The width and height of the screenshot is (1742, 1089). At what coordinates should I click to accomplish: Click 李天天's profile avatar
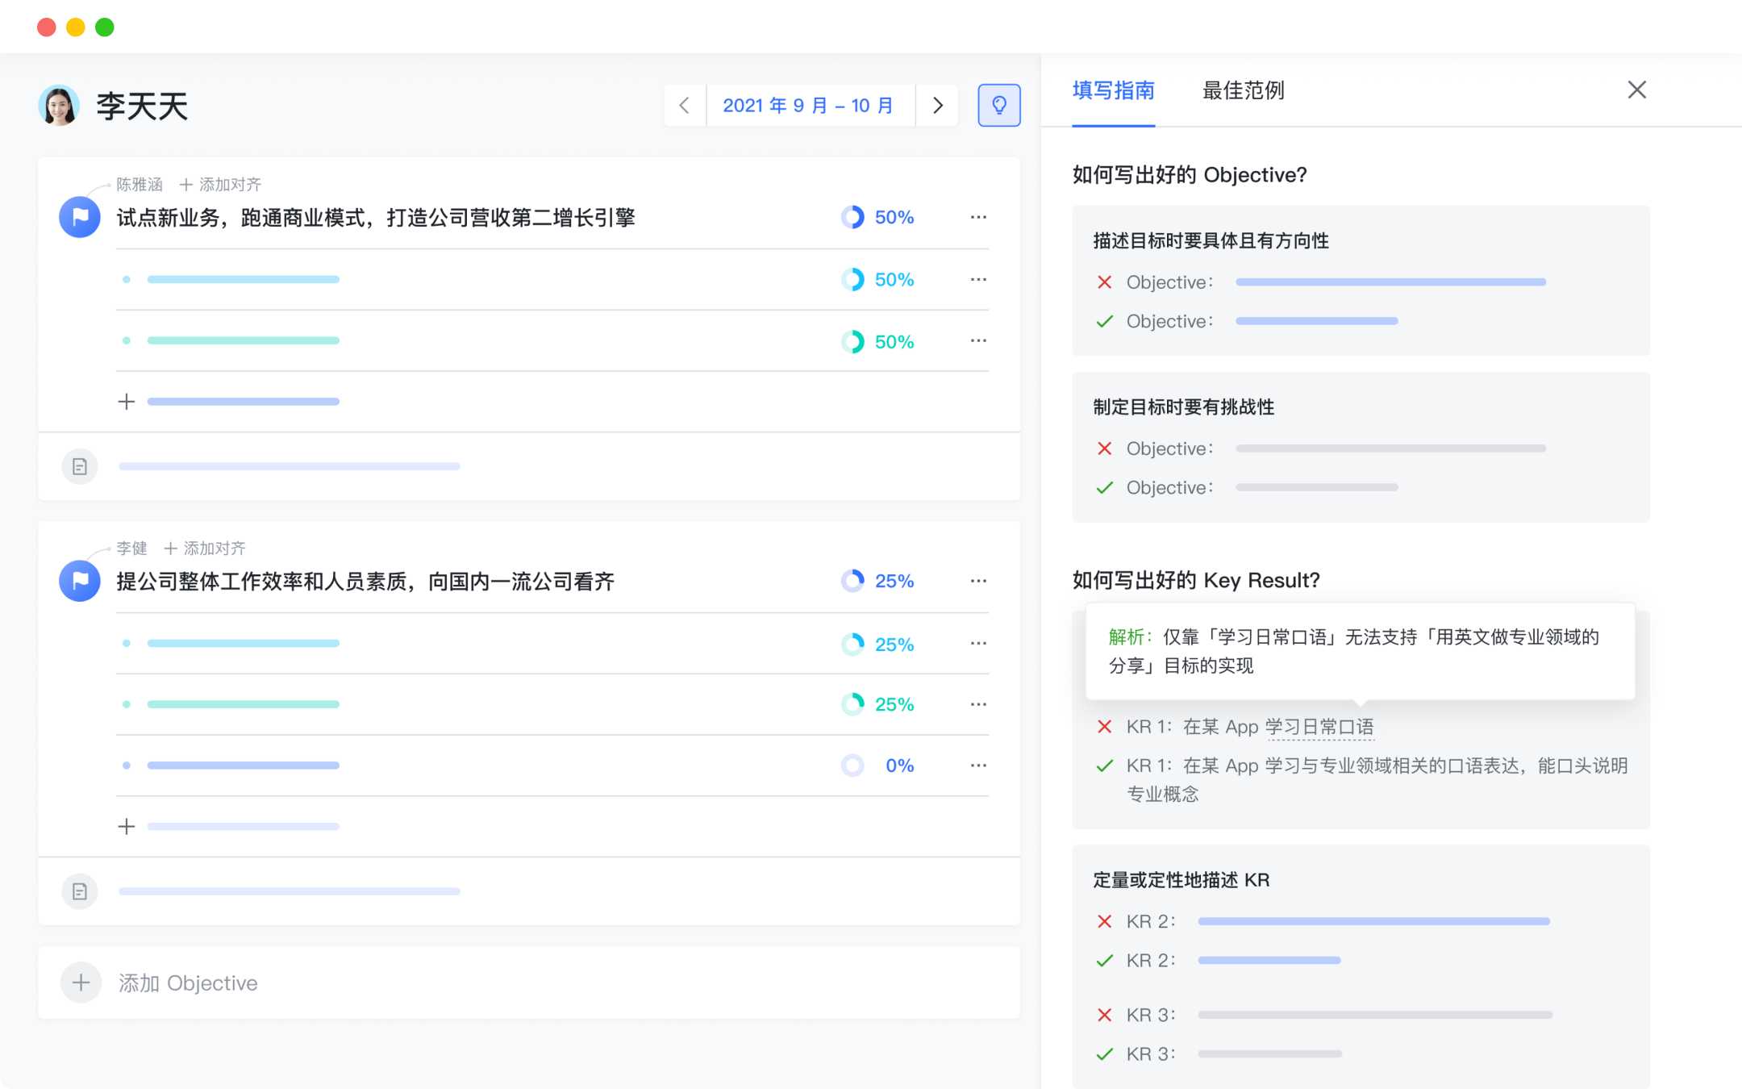[59, 106]
